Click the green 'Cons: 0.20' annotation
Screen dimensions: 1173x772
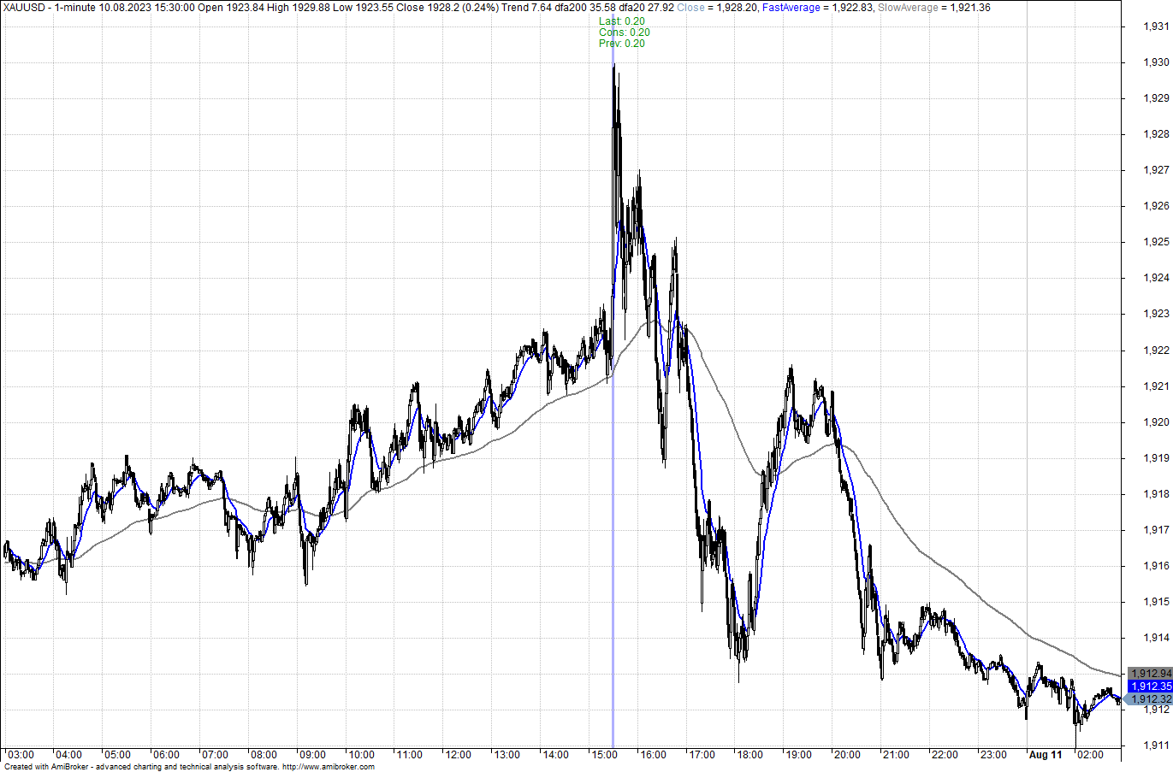click(625, 32)
